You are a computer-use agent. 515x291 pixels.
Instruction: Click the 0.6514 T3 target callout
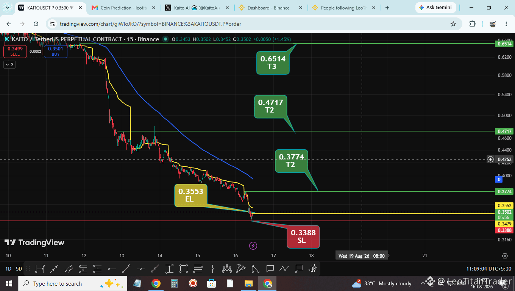point(272,63)
